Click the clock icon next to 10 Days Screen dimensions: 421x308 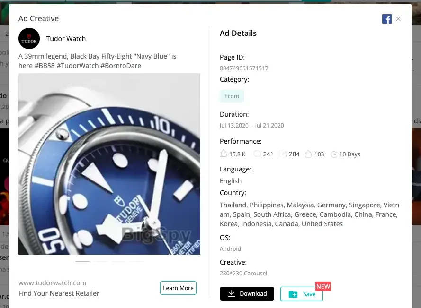pyautogui.click(x=334, y=154)
